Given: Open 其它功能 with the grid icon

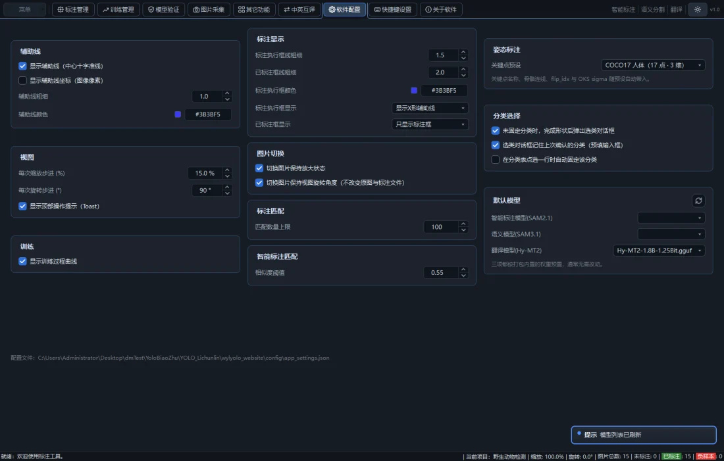Looking at the screenshot, I should (x=254, y=9).
